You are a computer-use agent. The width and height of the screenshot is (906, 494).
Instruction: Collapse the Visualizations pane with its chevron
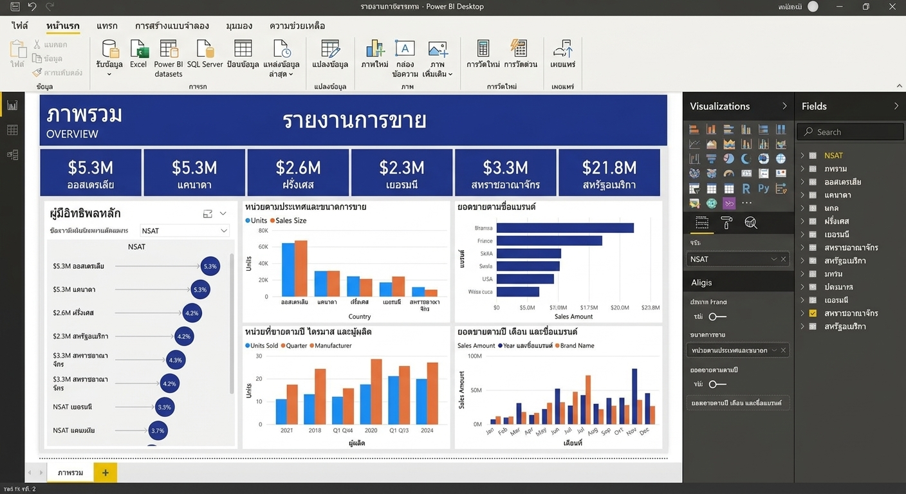coord(784,106)
